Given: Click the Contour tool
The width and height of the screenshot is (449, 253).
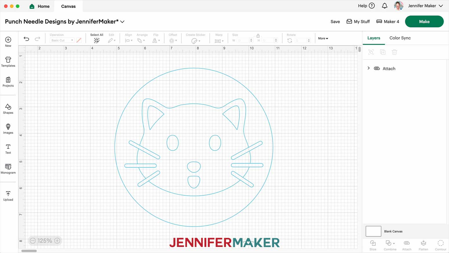Looking at the screenshot, I should point(441,245).
